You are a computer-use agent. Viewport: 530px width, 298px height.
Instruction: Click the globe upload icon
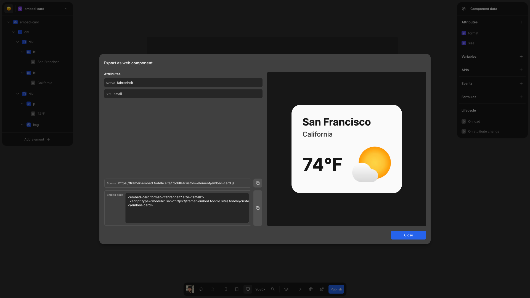[311, 289]
